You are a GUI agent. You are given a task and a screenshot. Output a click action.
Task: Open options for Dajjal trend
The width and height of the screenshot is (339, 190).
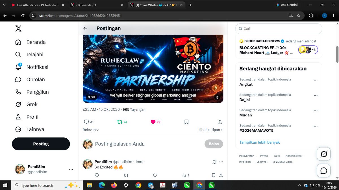pos(316,96)
